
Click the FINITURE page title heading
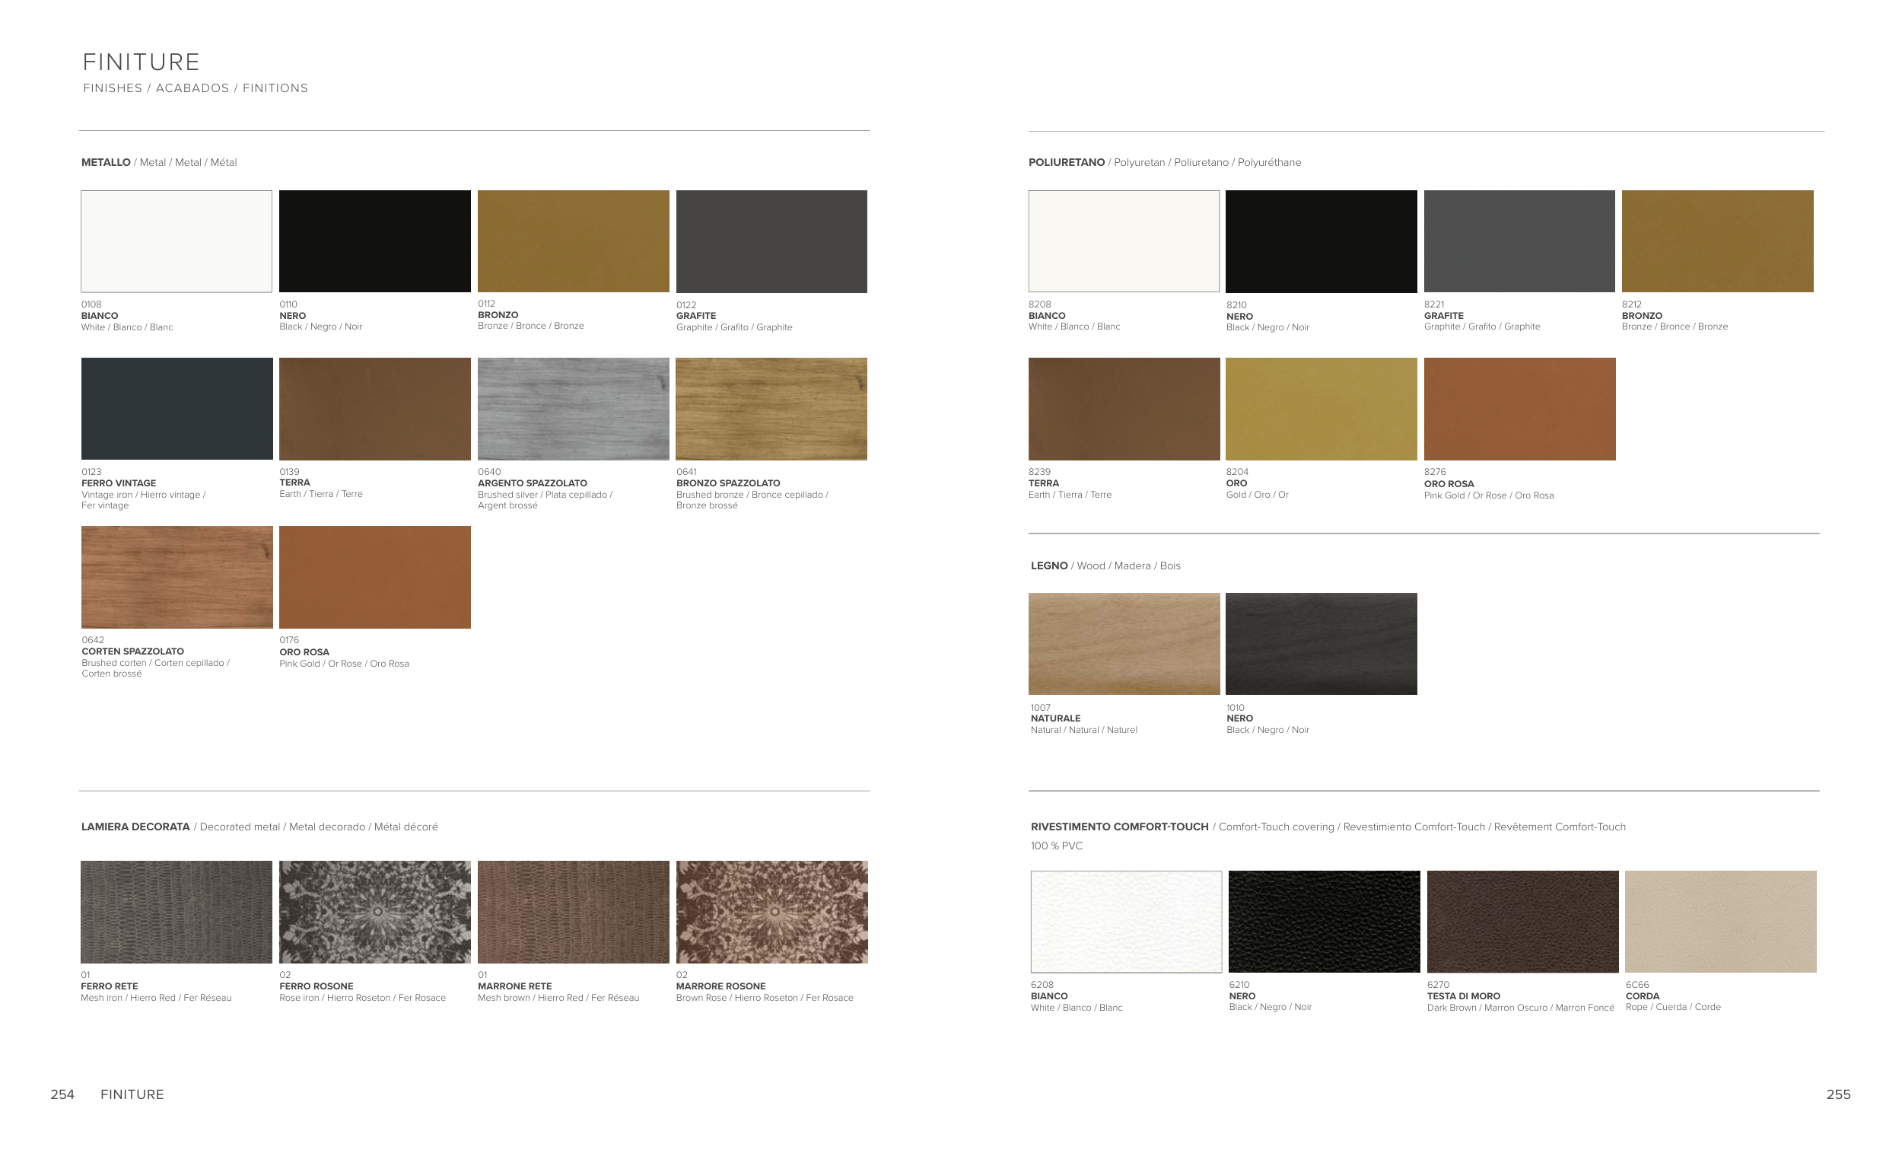click(142, 62)
